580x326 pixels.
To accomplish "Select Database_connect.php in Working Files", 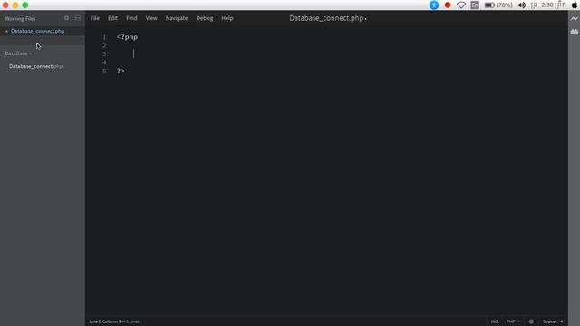I will point(37,31).
